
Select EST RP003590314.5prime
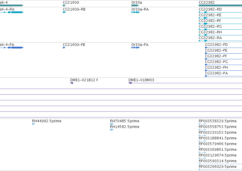[x=218, y=161]
